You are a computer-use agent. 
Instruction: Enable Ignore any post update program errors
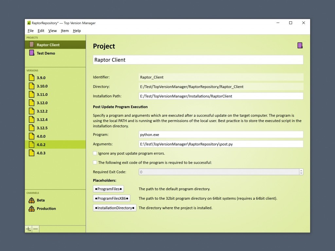95,153
